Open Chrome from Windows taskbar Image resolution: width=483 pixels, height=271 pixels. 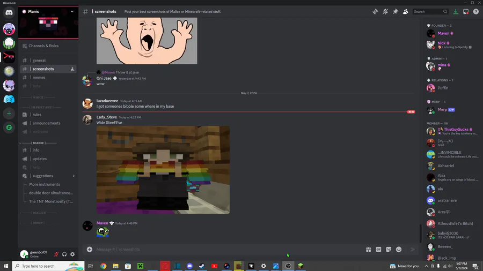pos(103,266)
